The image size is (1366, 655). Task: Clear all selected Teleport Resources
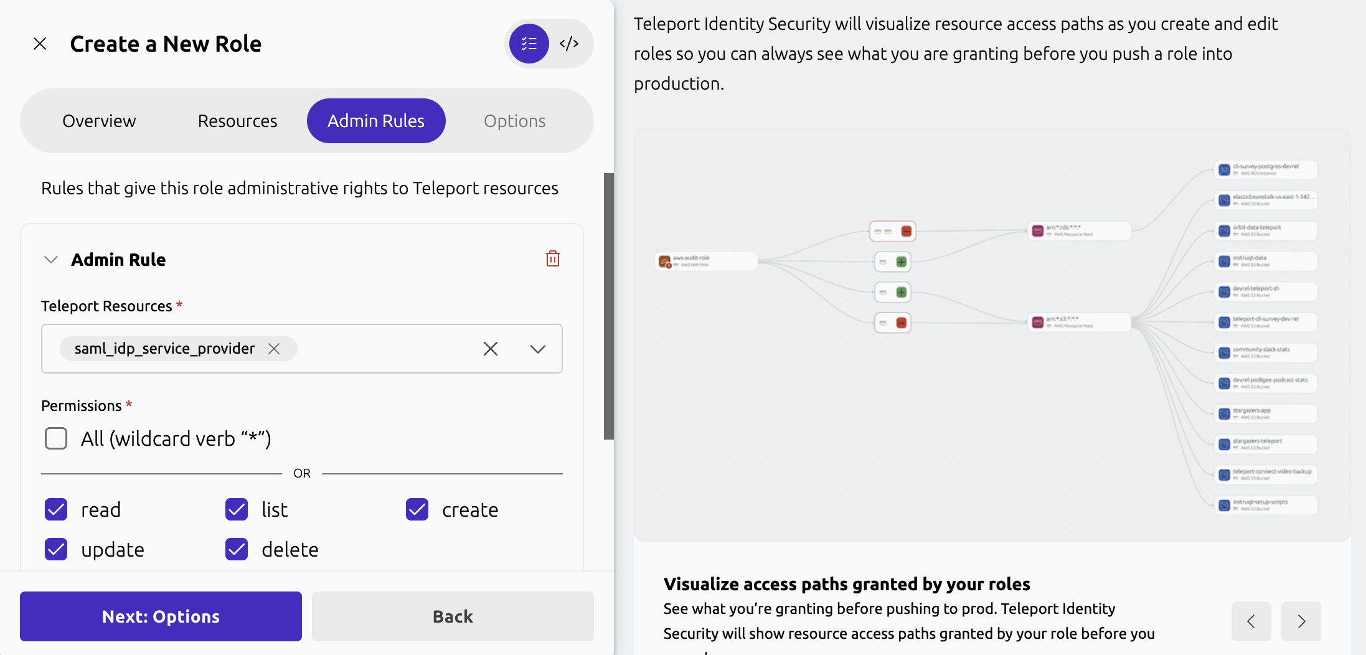click(491, 349)
